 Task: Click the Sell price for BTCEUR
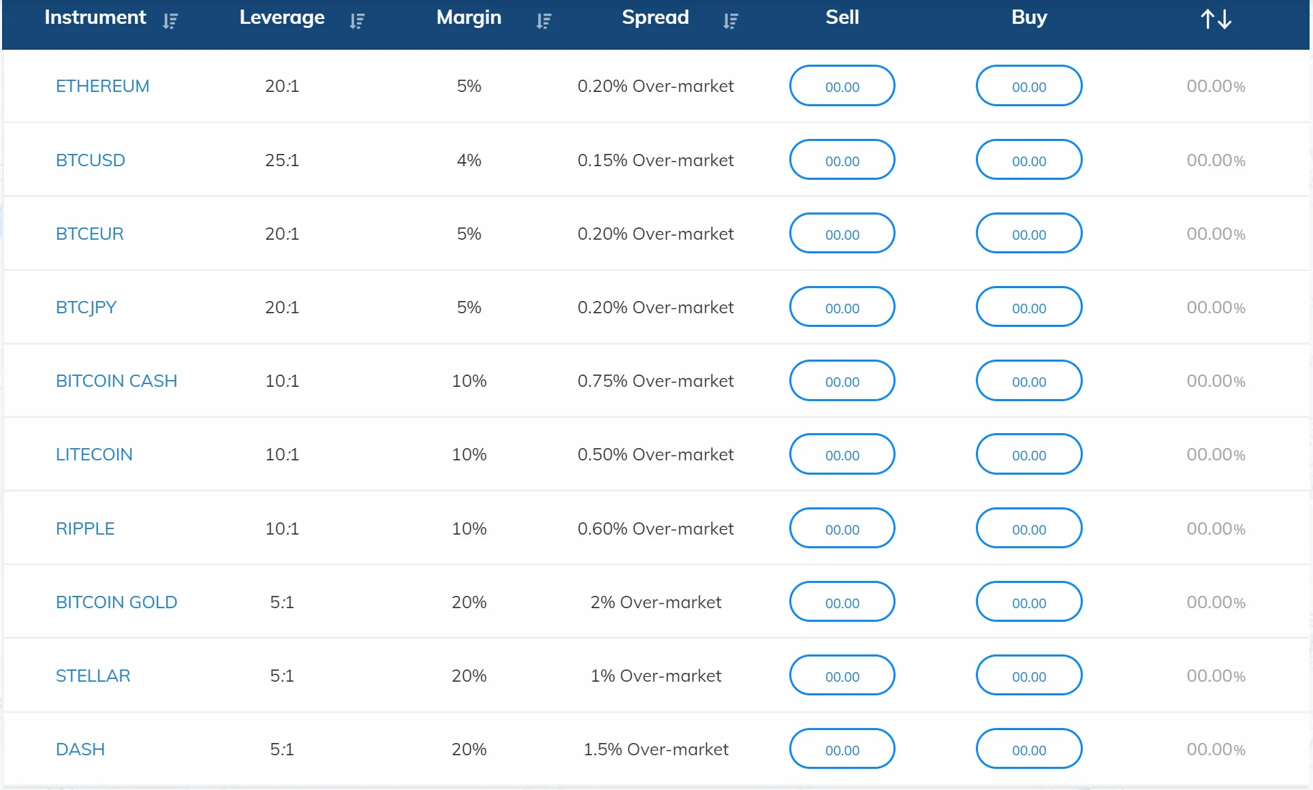tap(842, 234)
